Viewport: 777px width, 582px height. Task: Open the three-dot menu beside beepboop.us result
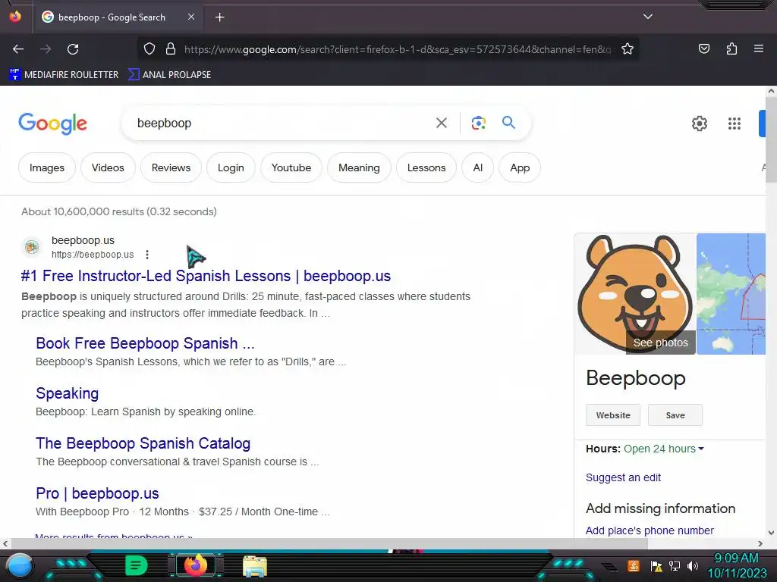click(x=147, y=255)
